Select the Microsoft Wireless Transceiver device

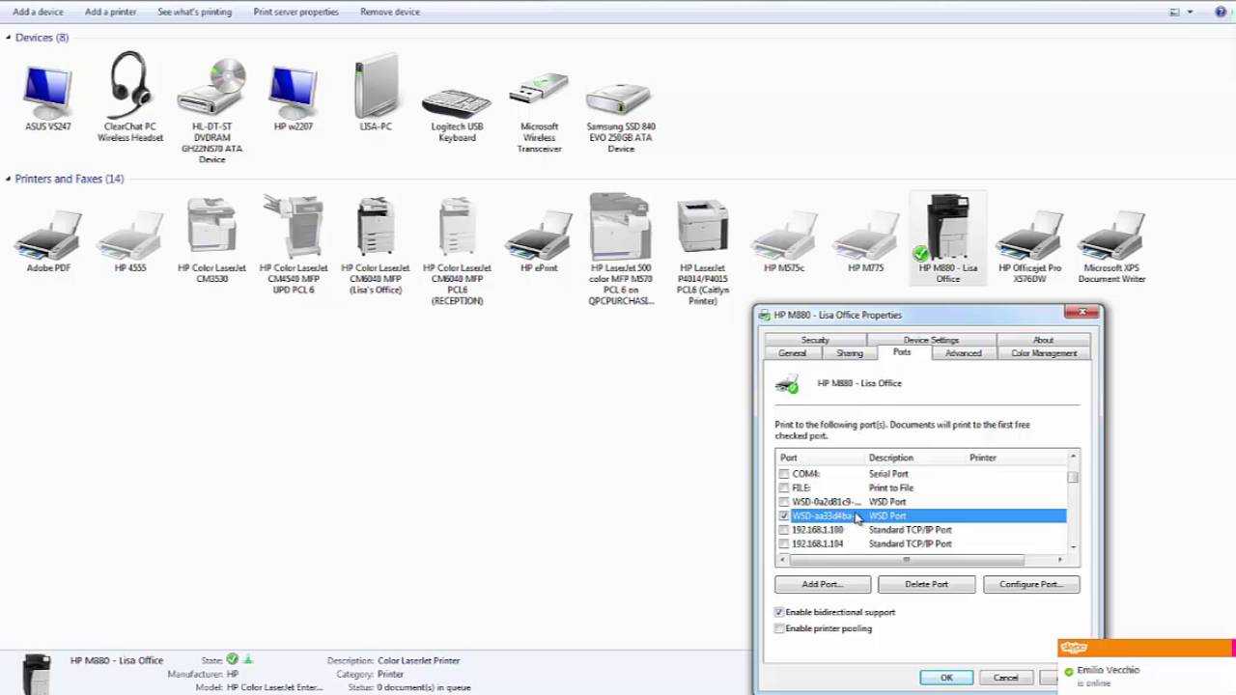click(x=539, y=111)
